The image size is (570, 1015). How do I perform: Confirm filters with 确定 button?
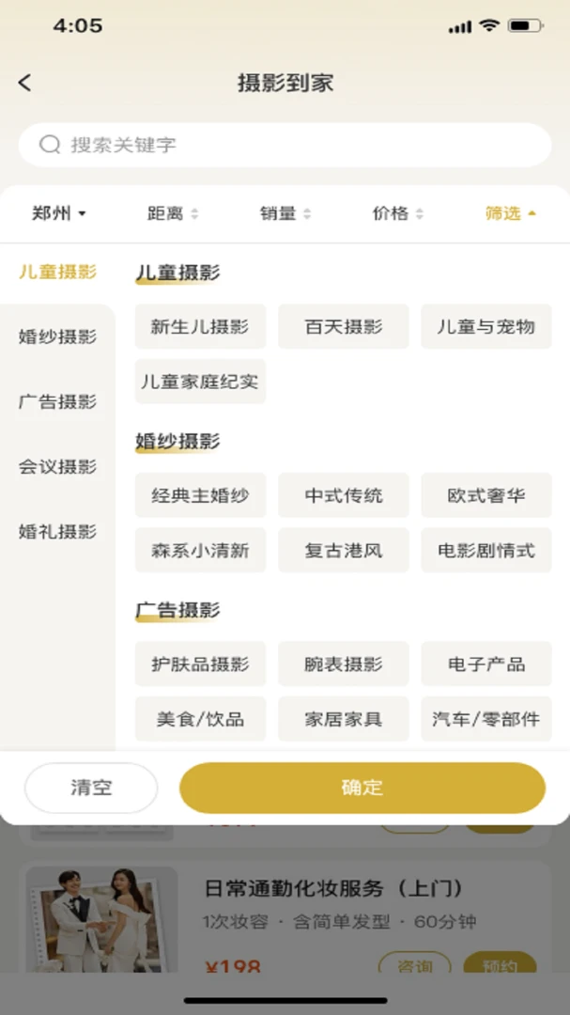(x=362, y=788)
